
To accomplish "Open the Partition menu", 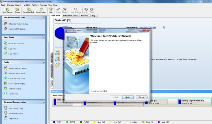I will click(x=35, y=5).
